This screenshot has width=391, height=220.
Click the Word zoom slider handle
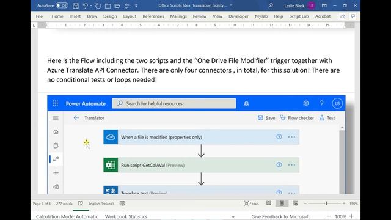[x=326, y=204]
